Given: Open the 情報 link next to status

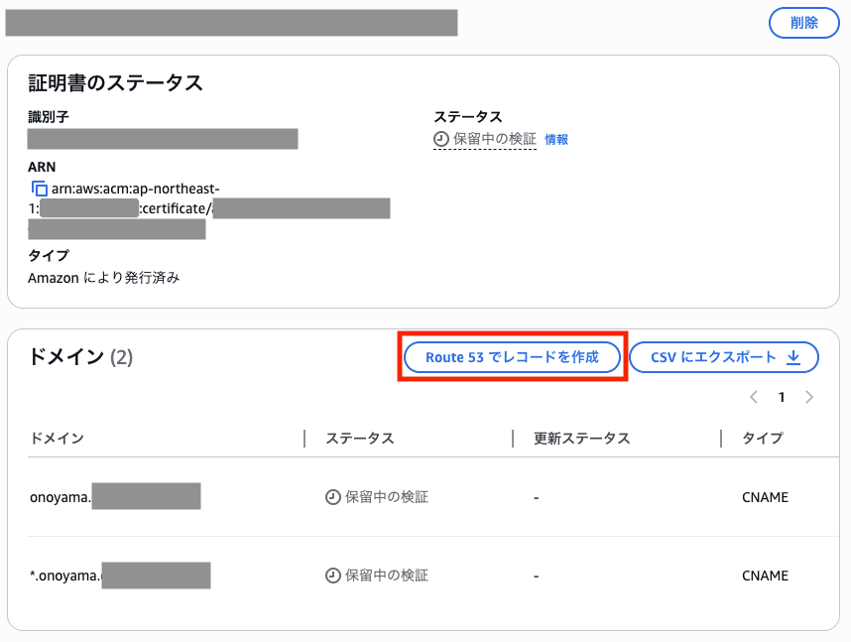Looking at the screenshot, I should click(x=555, y=139).
